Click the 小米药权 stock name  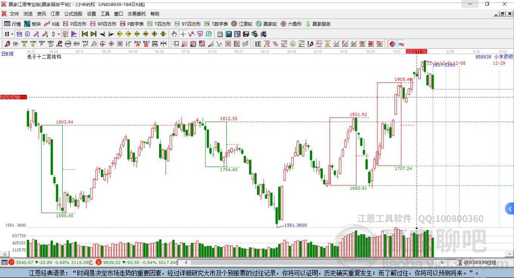tap(504, 57)
